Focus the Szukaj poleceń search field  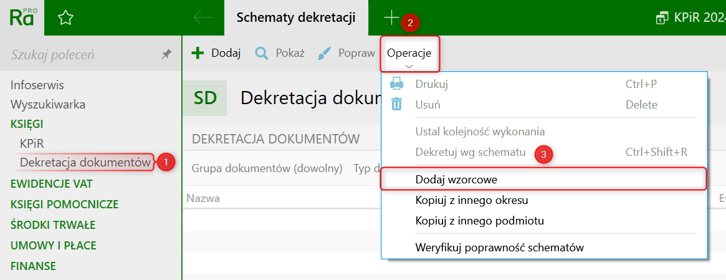point(84,55)
